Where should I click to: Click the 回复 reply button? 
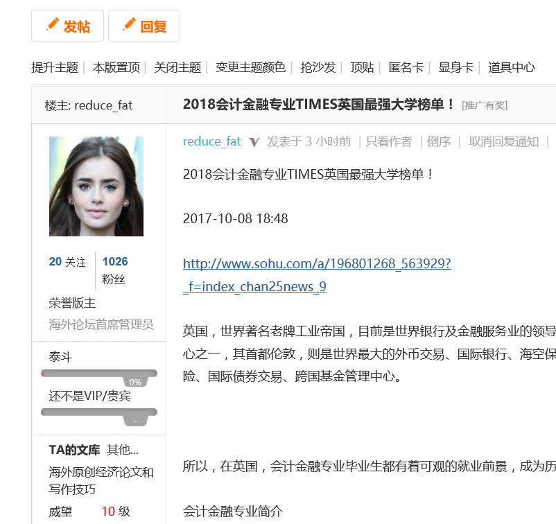144,26
